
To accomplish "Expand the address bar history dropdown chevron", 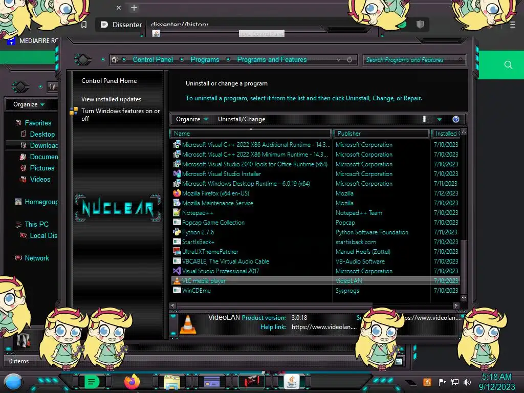I will coord(339,60).
